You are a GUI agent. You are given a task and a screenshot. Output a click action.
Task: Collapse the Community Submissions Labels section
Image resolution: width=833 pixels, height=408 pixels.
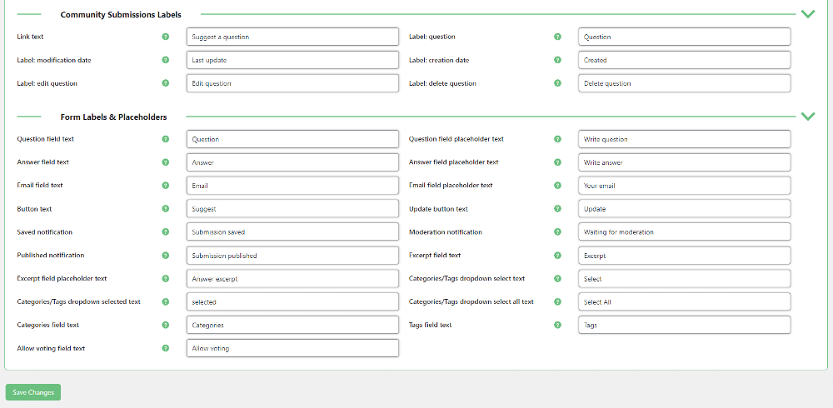(807, 14)
